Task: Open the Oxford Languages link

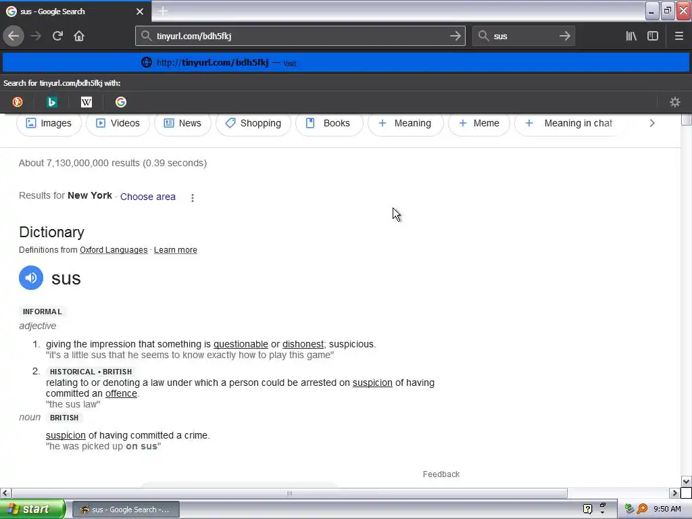Action: 114,250
